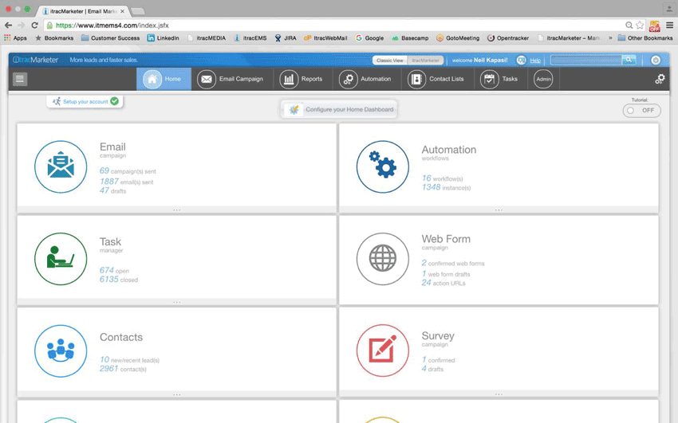Click the Automation gears circle icon
The height and width of the screenshot is (423, 678).
(x=382, y=166)
